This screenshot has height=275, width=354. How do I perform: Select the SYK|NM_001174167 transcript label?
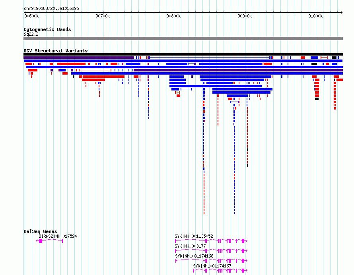point(212,266)
